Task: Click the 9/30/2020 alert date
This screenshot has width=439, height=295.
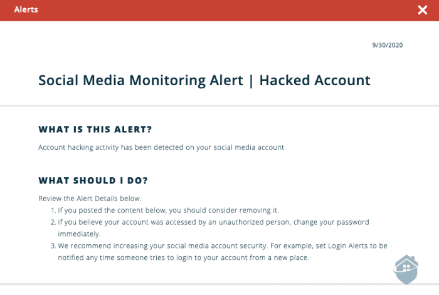Action: [x=386, y=46]
